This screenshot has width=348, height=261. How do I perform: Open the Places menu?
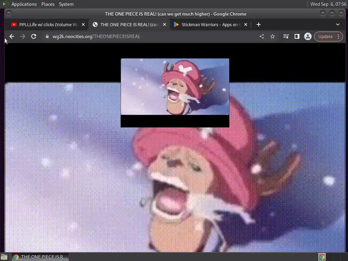(48, 4)
